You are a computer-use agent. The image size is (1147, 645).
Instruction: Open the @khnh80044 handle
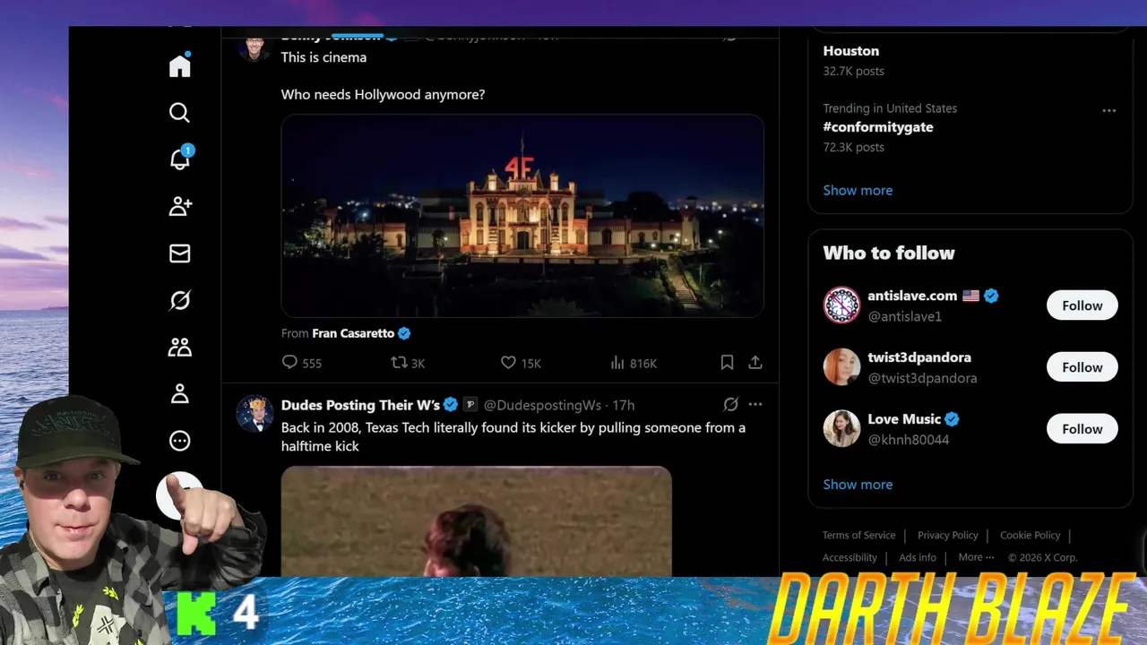pos(908,440)
